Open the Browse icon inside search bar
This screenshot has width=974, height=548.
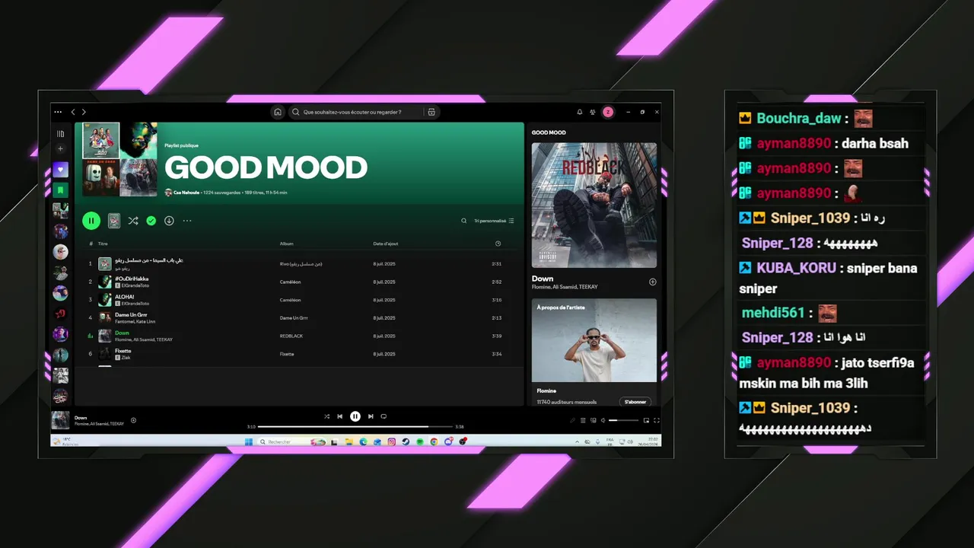click(431, 112)
